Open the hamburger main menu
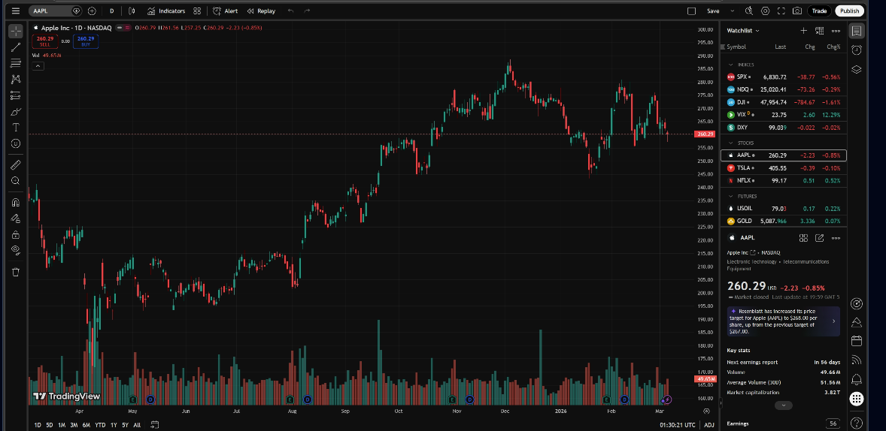This screenshot has width=886, height=431. point(15,11)
